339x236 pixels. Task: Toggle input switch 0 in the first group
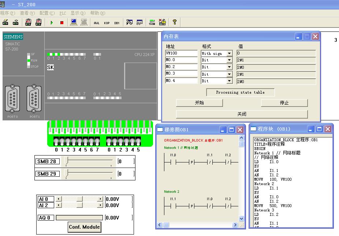tap(56, 142)
